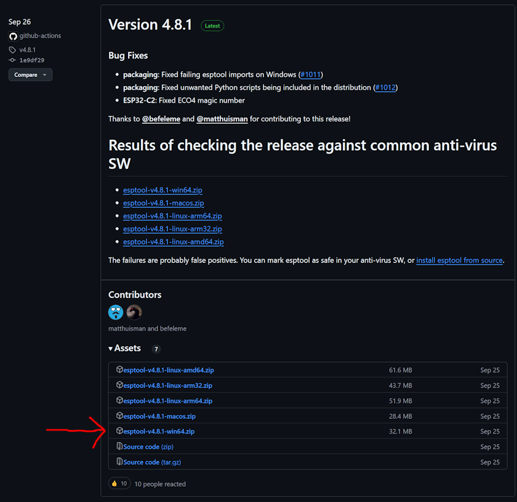Click the 43.7 MB size text
Image resolution: width=517 pixels, height=502 pixels.
click(x=400, y=386)
